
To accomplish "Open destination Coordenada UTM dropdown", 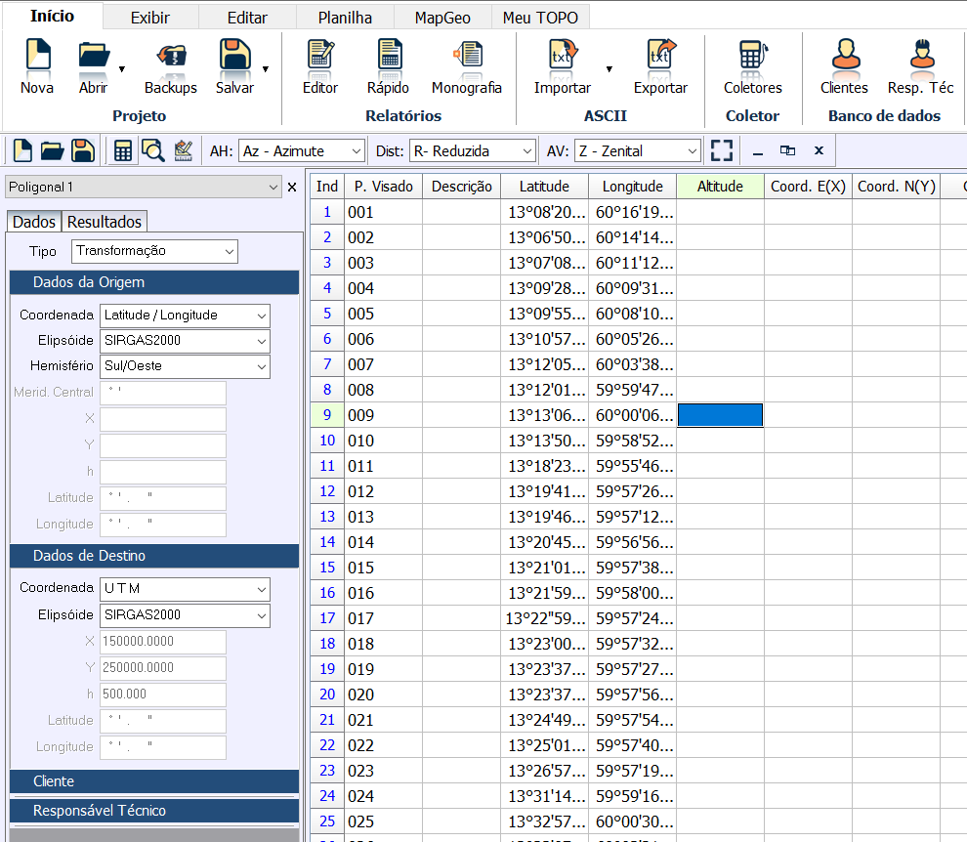I will click(185, 589).
